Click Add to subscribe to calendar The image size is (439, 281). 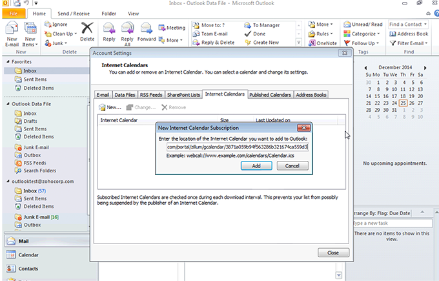click(x=256, y=166)
